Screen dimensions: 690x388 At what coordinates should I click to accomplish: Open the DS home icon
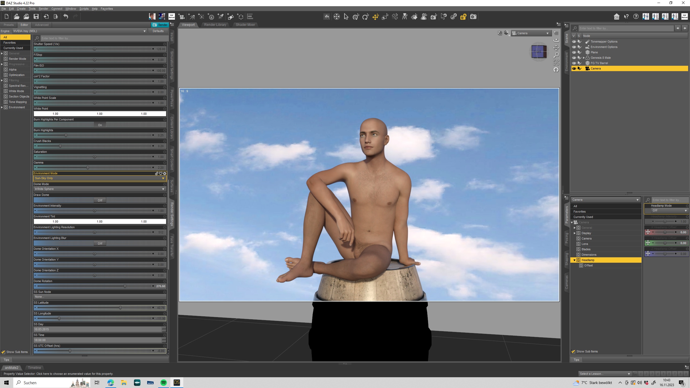coord(616,17)
